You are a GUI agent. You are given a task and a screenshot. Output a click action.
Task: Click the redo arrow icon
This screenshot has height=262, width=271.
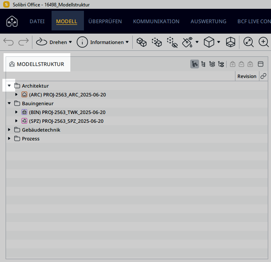[24, 42]
